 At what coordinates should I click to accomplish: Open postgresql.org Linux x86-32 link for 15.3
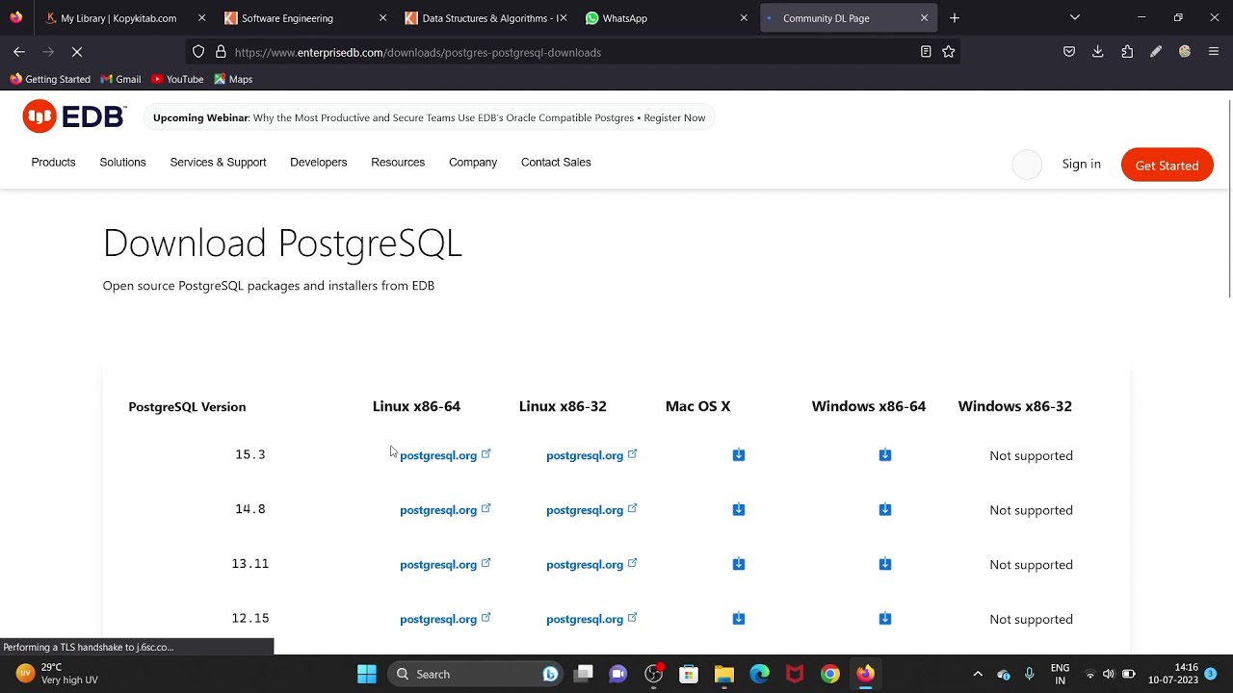pyautogui.click(x=591, y=455)
